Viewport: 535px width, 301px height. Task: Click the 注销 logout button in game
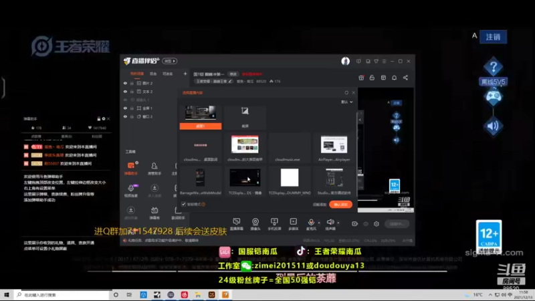pos(493,37)
